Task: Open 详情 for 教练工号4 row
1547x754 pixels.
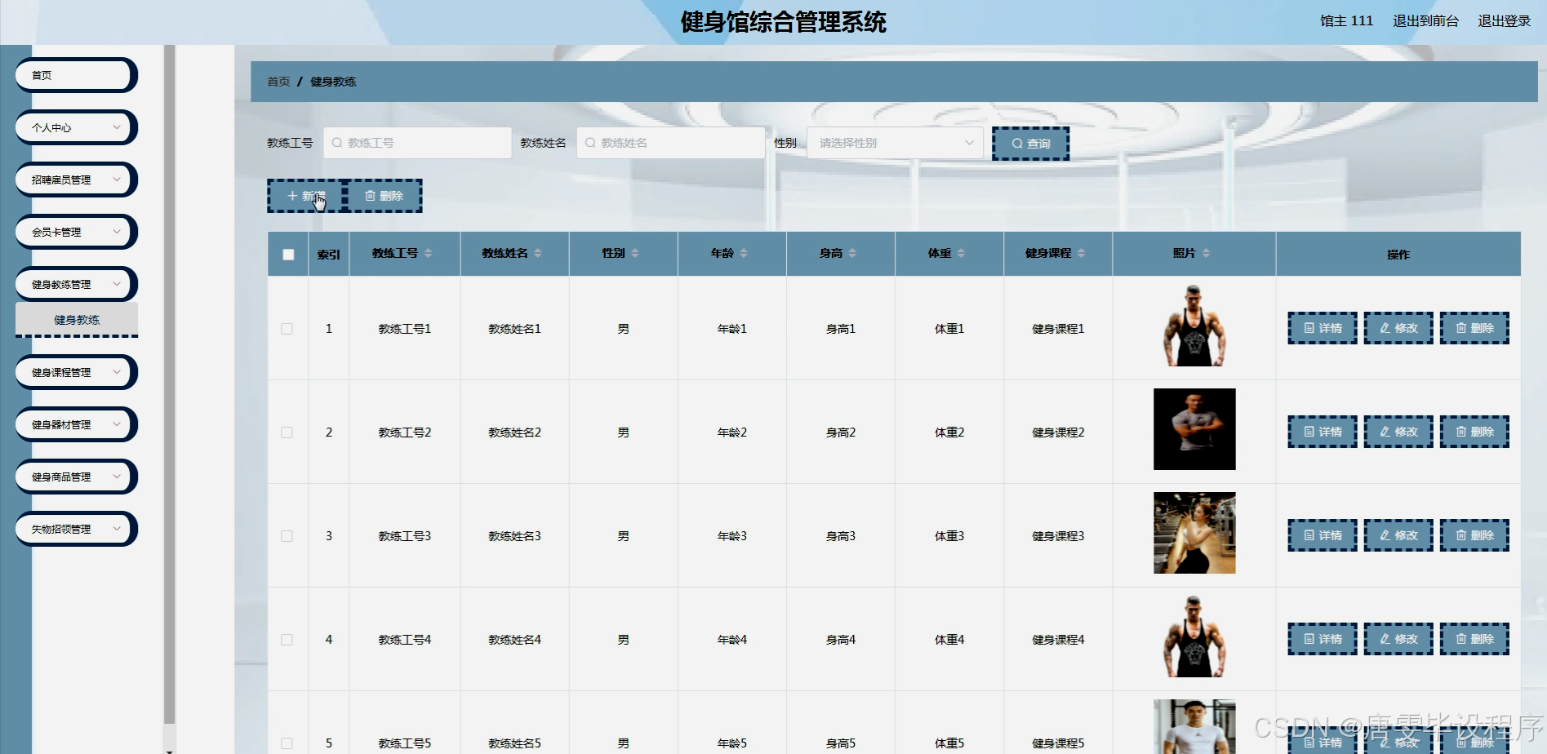Action: (1323, 639)
